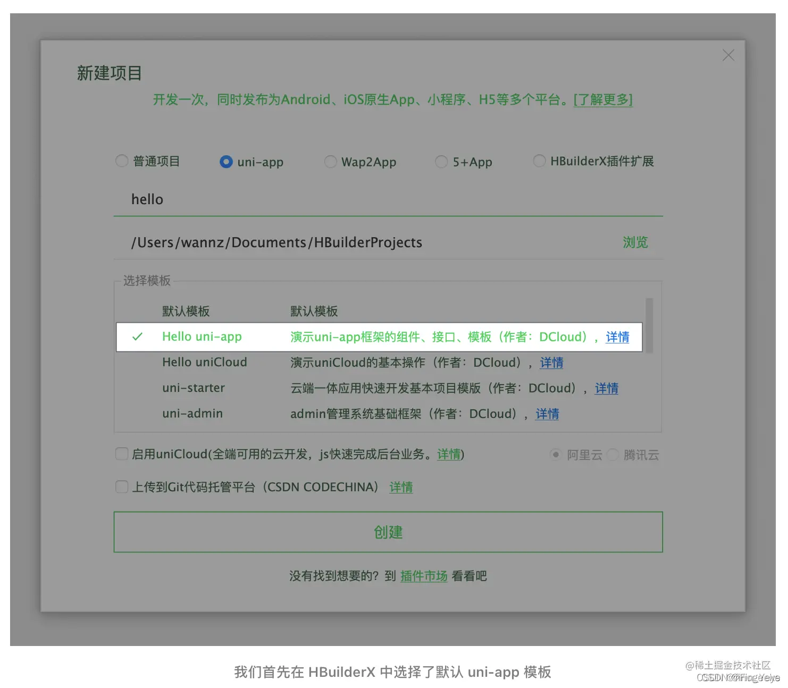Open 详情 link for uni-admin template
788x688 pixels.
tap(547, 414)
